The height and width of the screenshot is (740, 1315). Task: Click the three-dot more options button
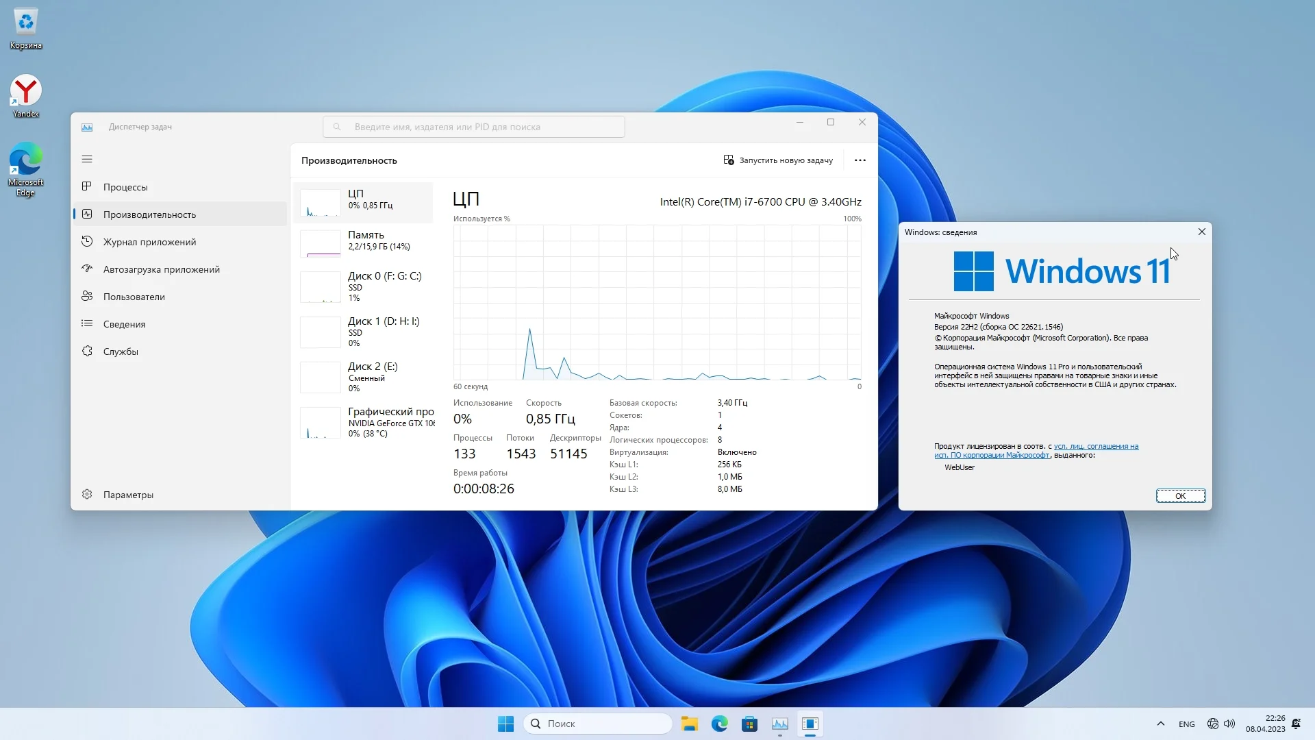[860, 160]
